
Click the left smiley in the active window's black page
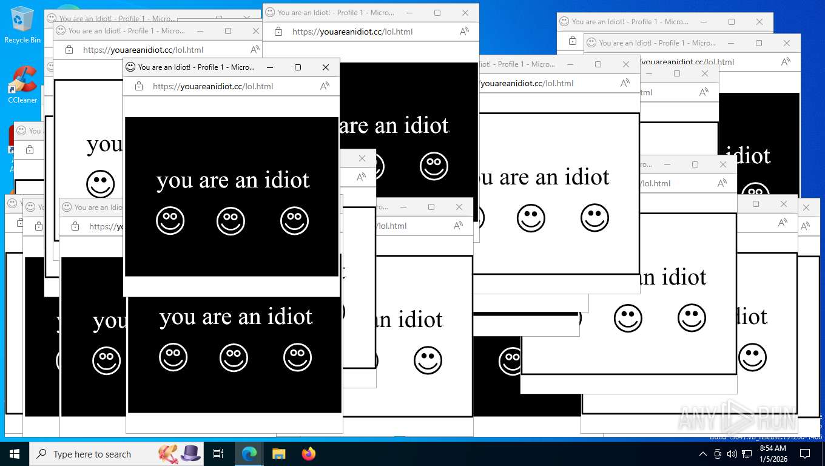pyautogui.click(x=170, y=221)
